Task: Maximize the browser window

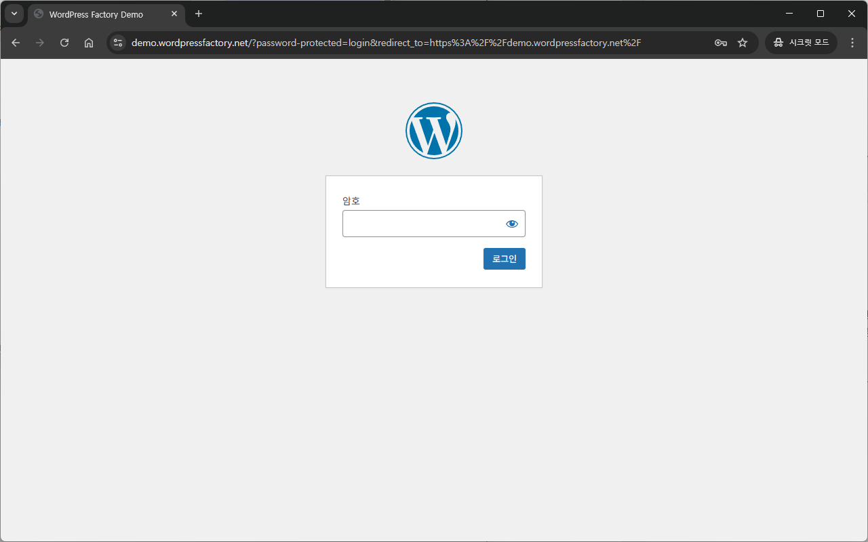Action: pyautogui.click(x=821, y=14)
